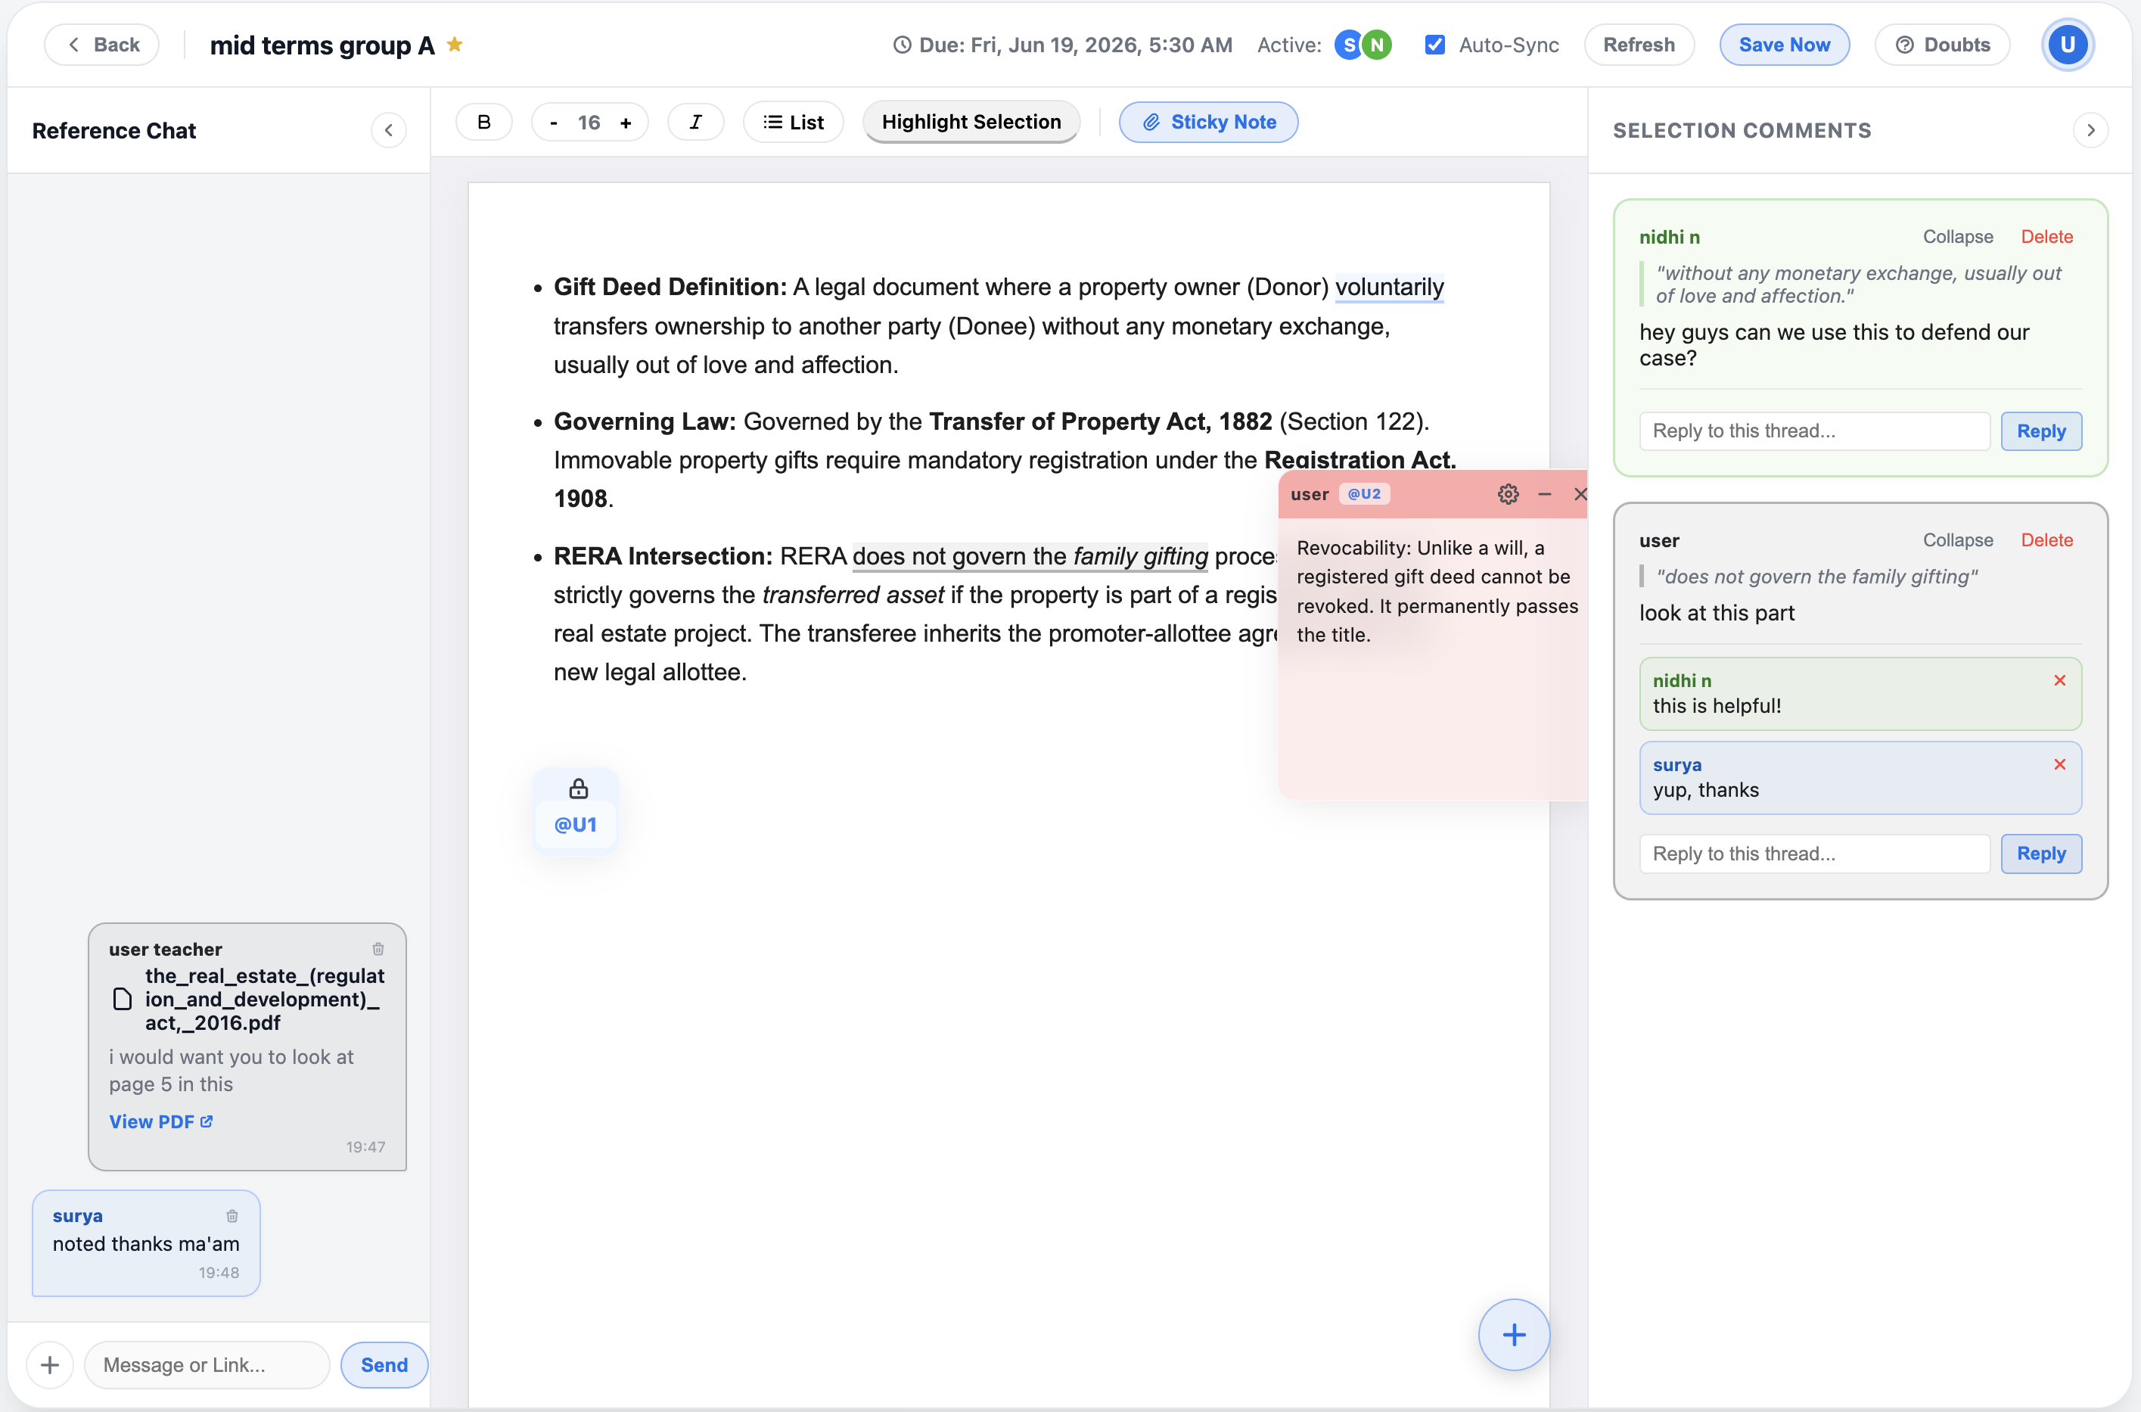Open the Doubts panel
The image size is (2141, 1412).
click(x=1942, y=45)
